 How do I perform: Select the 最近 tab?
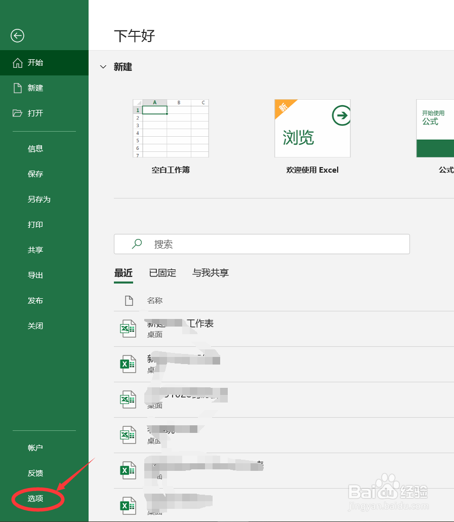123,272
